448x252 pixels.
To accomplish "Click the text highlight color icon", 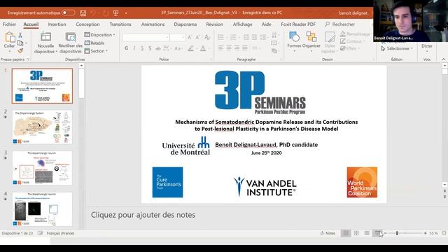I will pyautogui.click(x=191, y=48).
